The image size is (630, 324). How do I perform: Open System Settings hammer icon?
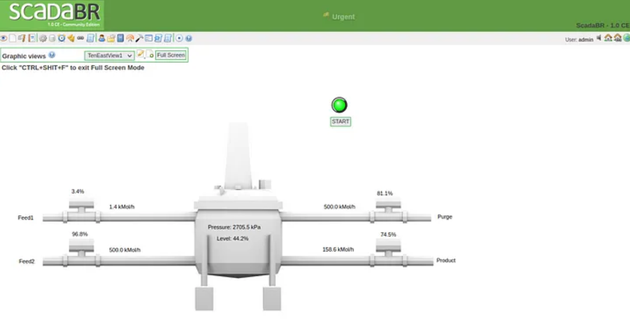pyautogui.click(x=140, y=37)
